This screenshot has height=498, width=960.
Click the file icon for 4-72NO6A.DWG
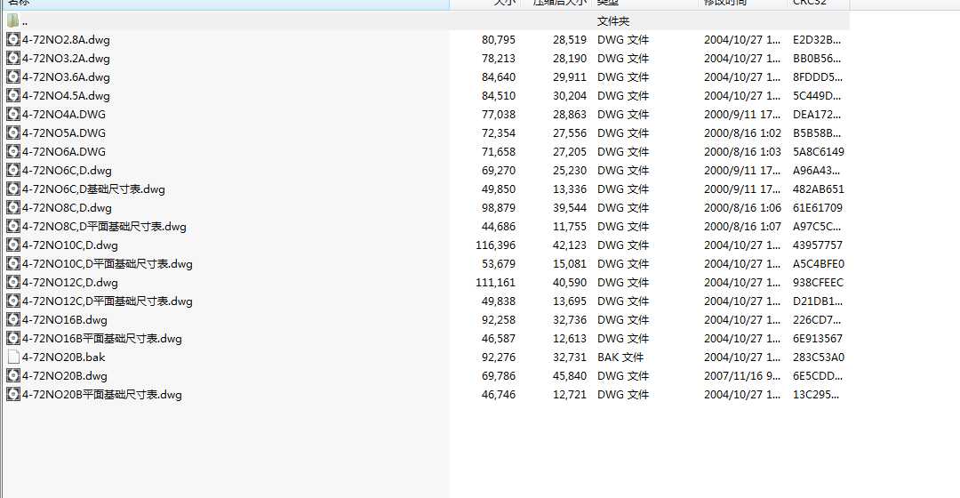click(x=12, y=152)
